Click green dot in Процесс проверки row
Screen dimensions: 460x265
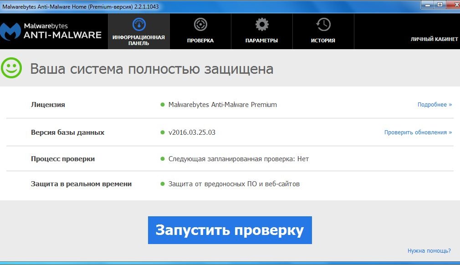(x=163, y=159)
